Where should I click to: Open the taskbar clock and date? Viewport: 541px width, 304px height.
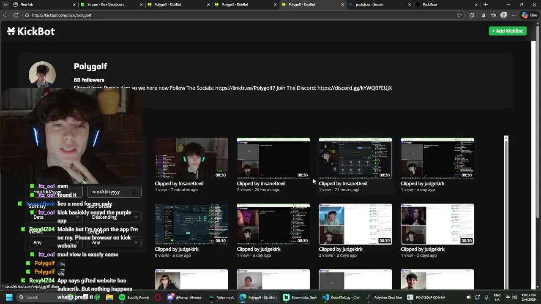pos(528,297)
